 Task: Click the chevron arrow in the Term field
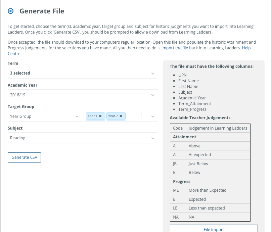(153, 73)
